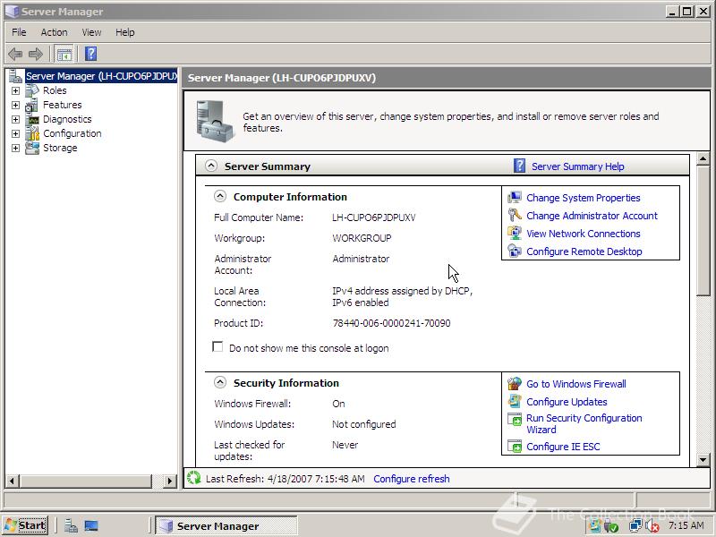Click the summary pane scroll down arrow

pyautogui.click(x=703, y=460)
